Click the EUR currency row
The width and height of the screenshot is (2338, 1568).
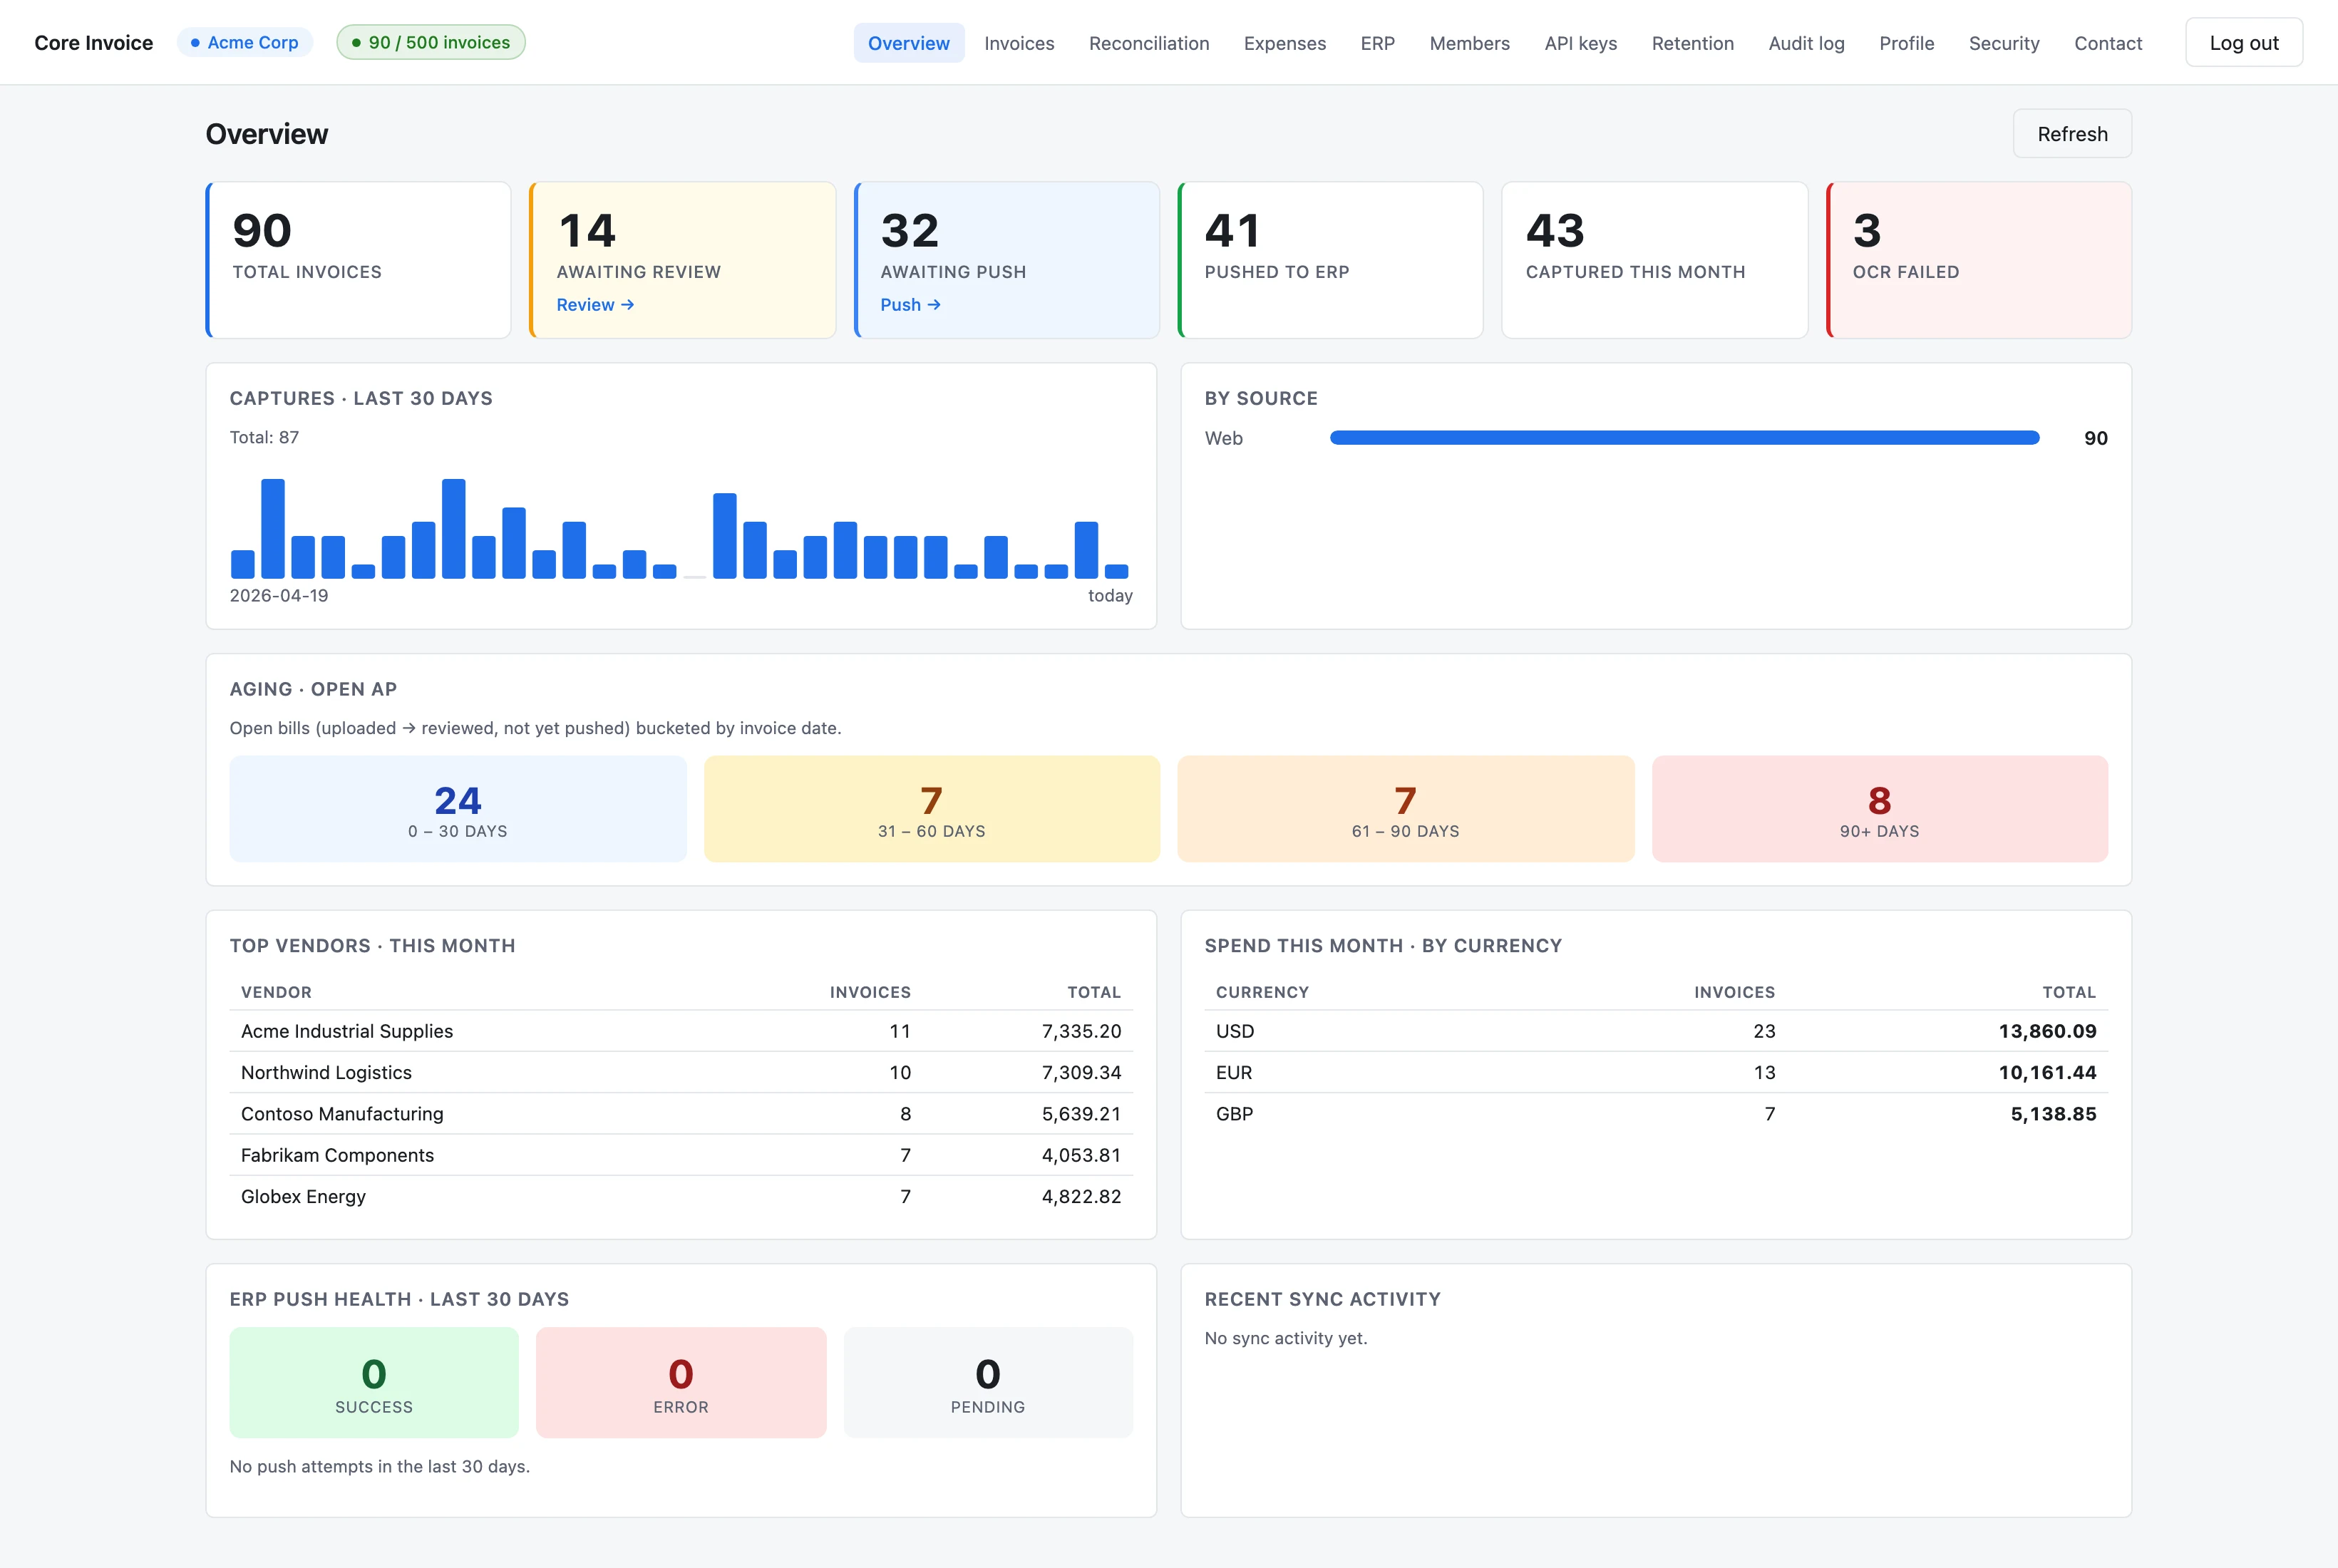pyautogui.click(x=1656, y=1072)
